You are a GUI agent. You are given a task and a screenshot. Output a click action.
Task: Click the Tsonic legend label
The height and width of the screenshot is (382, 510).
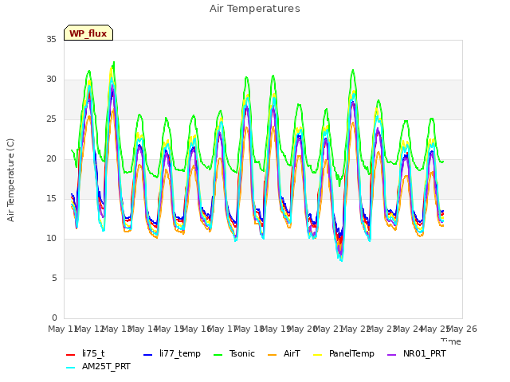[242, 353]
